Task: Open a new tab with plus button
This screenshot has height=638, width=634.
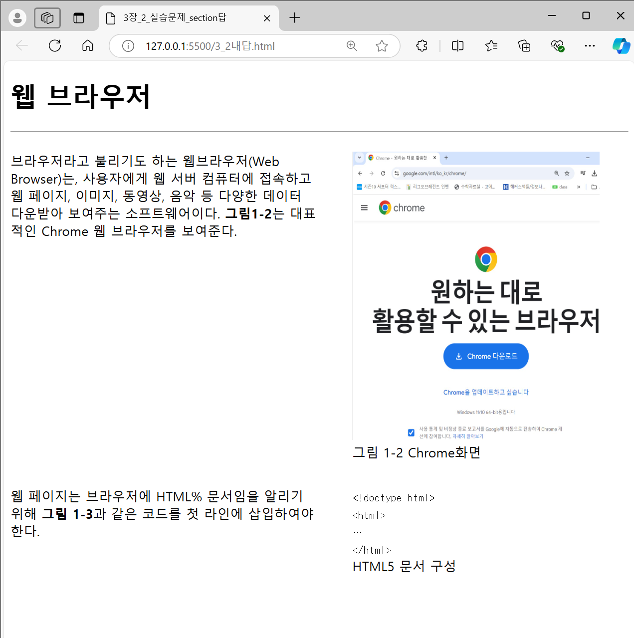Action: coord(295,18)
